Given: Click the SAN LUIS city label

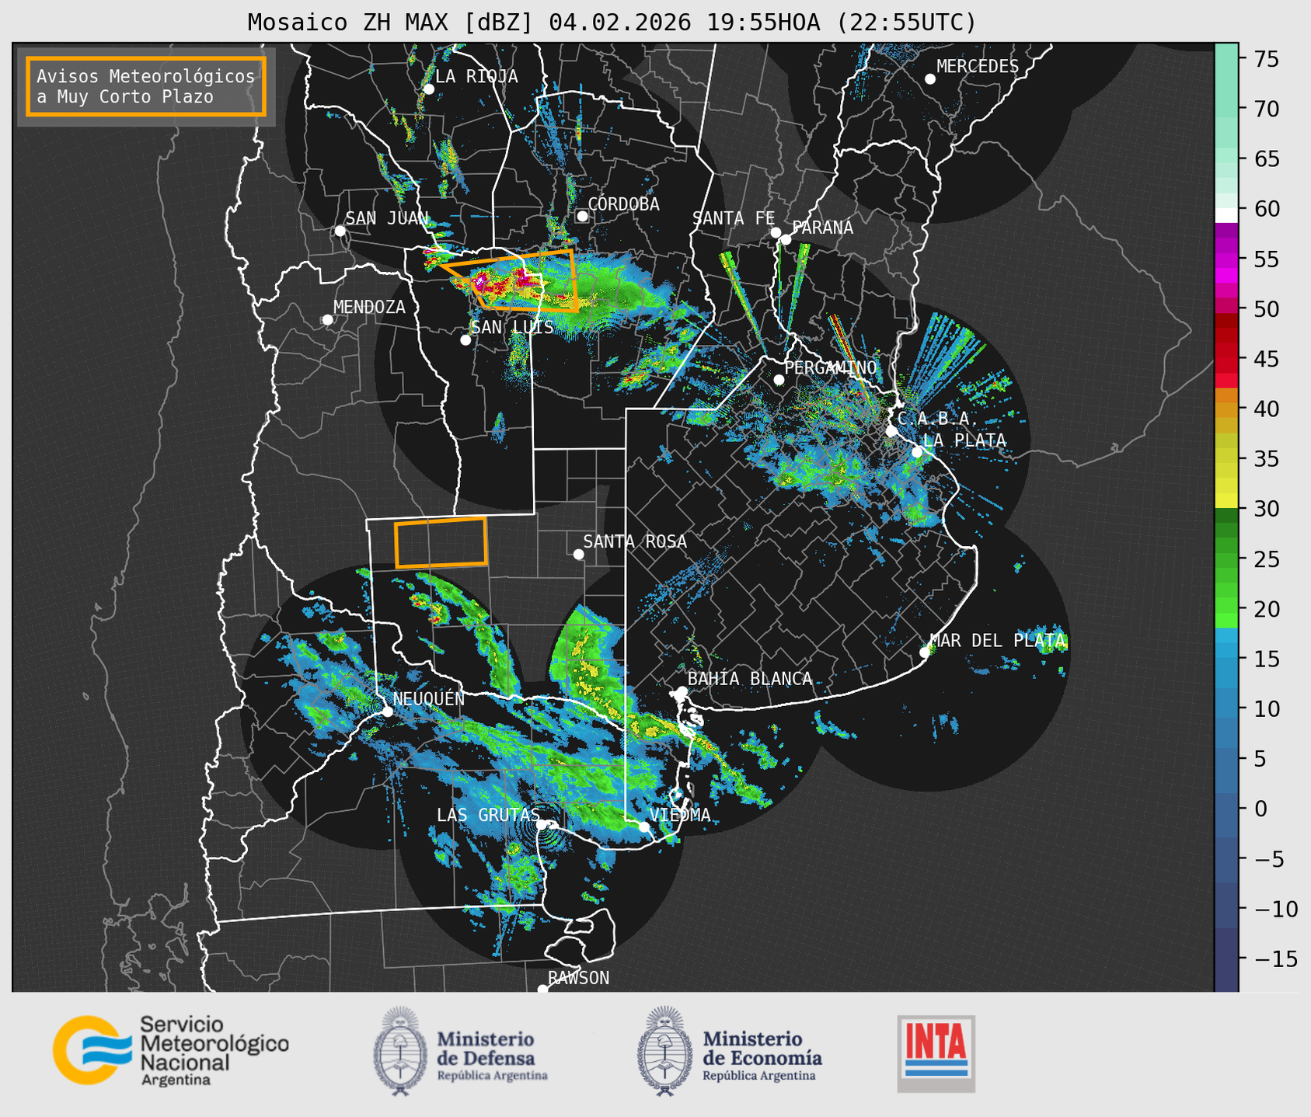Looking at the screenshot, I should [512, 327].
